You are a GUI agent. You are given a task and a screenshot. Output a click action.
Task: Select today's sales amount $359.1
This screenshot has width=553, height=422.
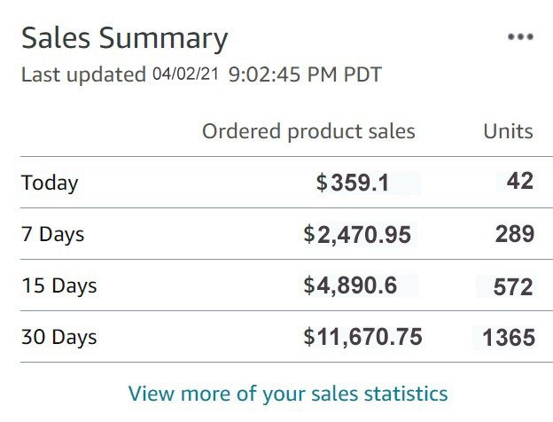click(353, 183)
